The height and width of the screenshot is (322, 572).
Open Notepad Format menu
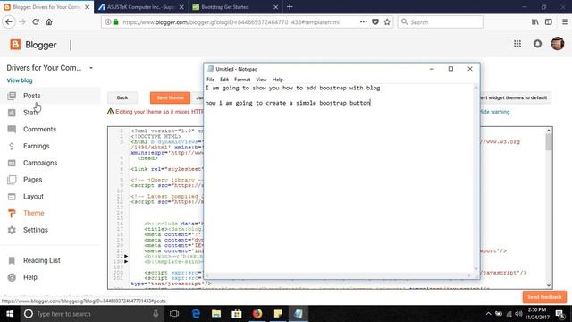242,80
